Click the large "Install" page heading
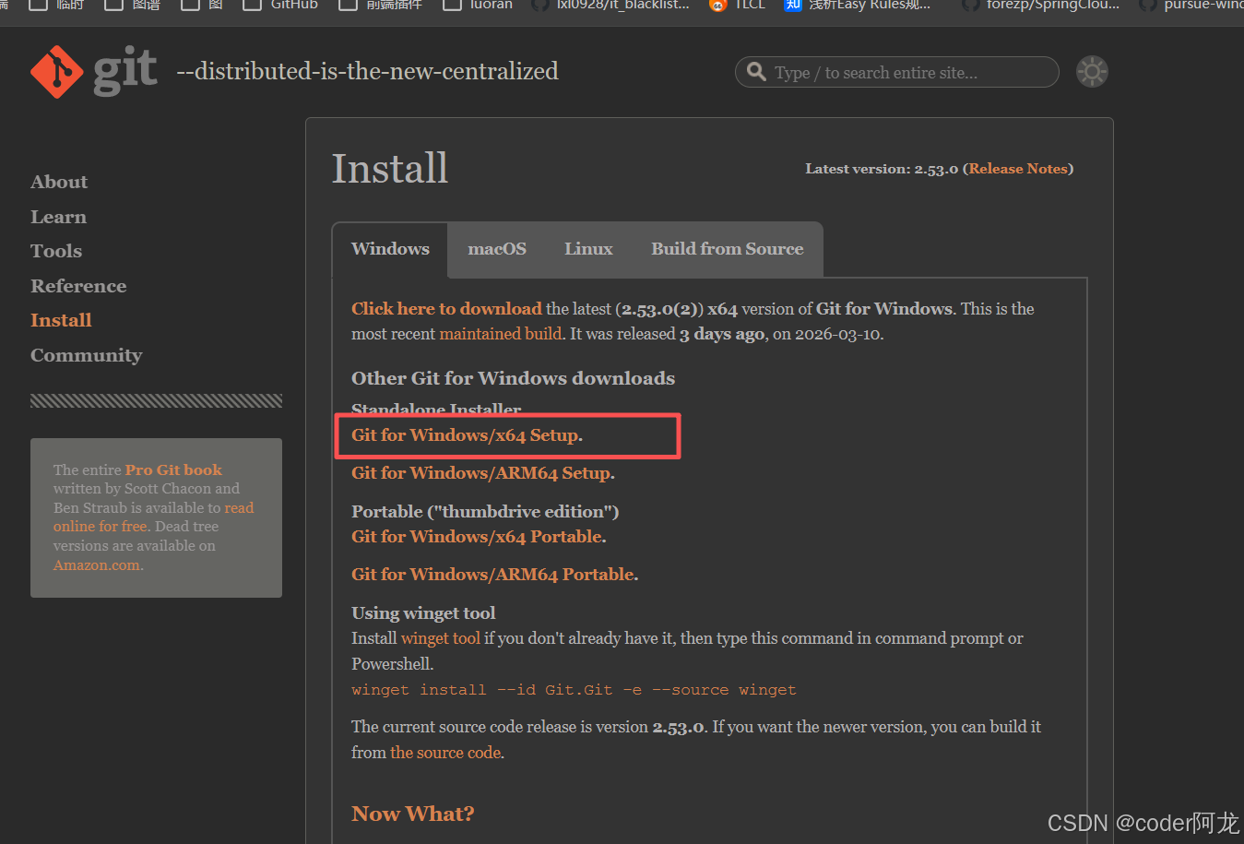This screenshot has width=1244, height=844. (390, 168)
